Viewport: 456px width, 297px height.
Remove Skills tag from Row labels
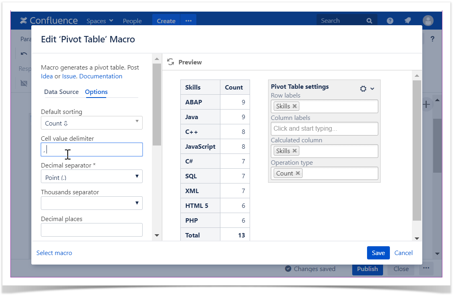point(295,106)
